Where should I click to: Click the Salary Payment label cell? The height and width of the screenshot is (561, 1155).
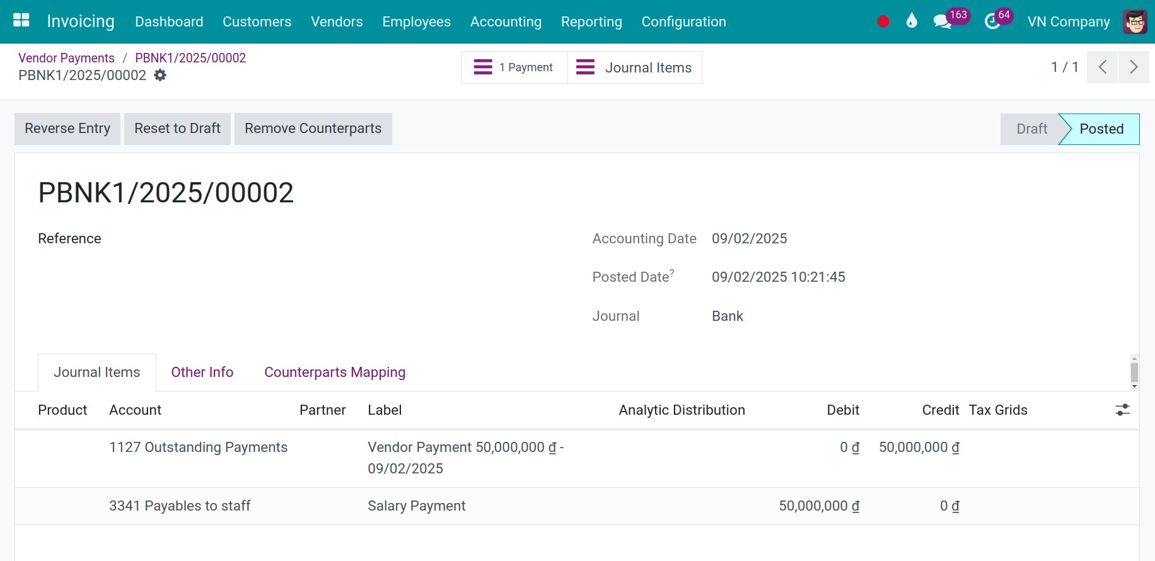pos(416,506)
